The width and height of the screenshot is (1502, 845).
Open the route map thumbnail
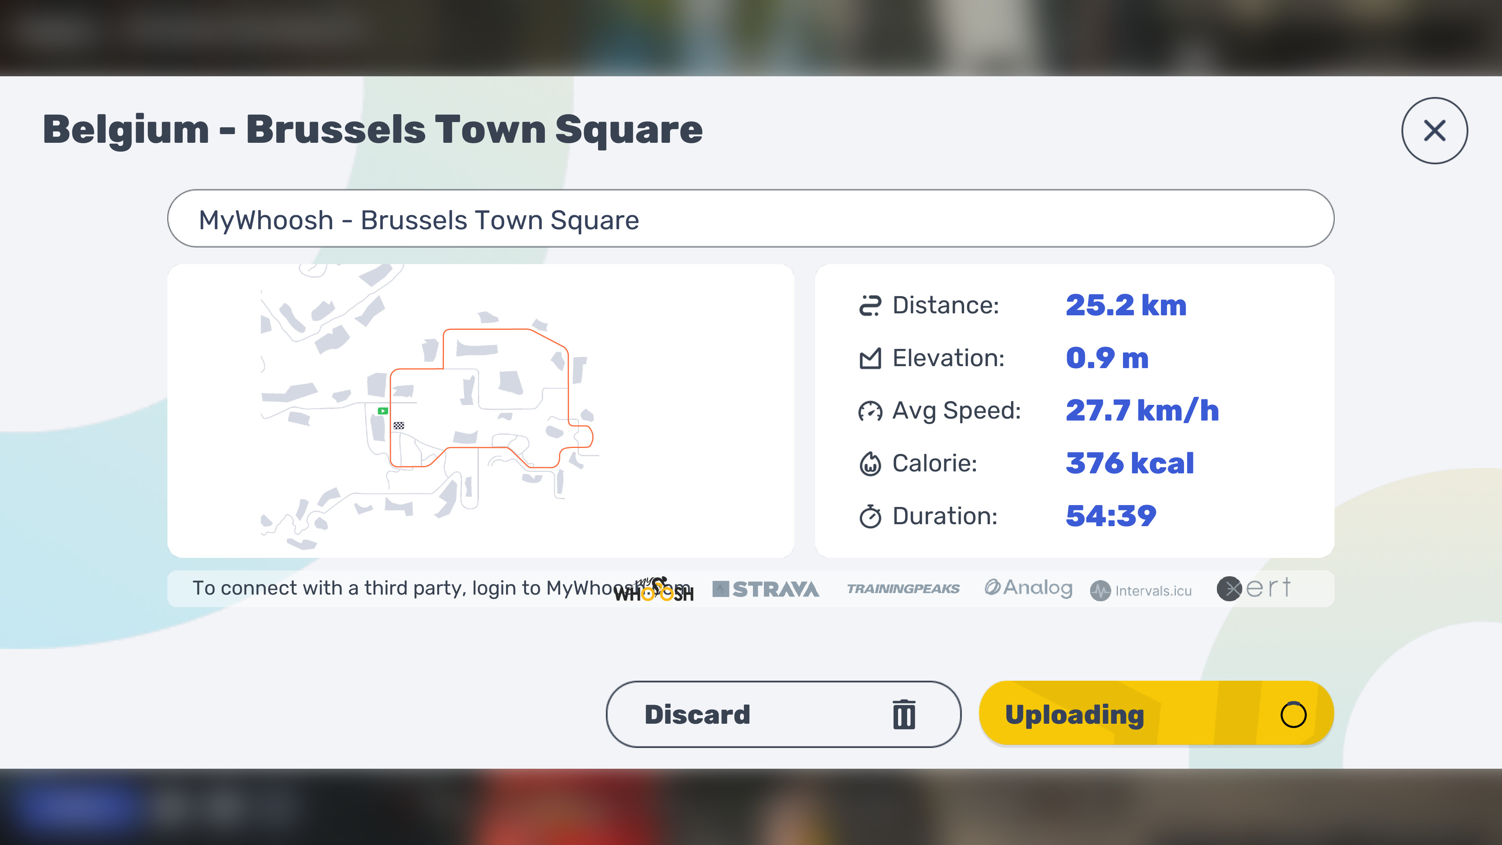[480, 410]
